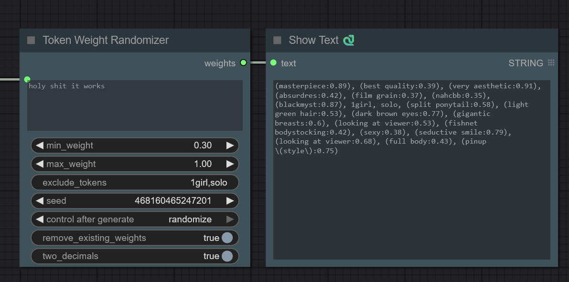Decrease max_weight with left arrow
The height and width of the screenshot is (282, 569).
click(x=40, y=164)
